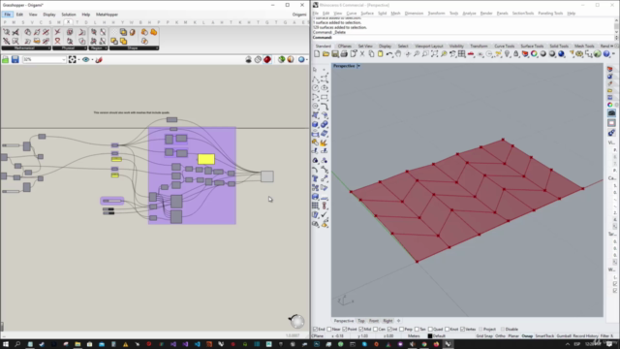Open the Perspective viewport title dropdown arrow

tap(358, 66)
